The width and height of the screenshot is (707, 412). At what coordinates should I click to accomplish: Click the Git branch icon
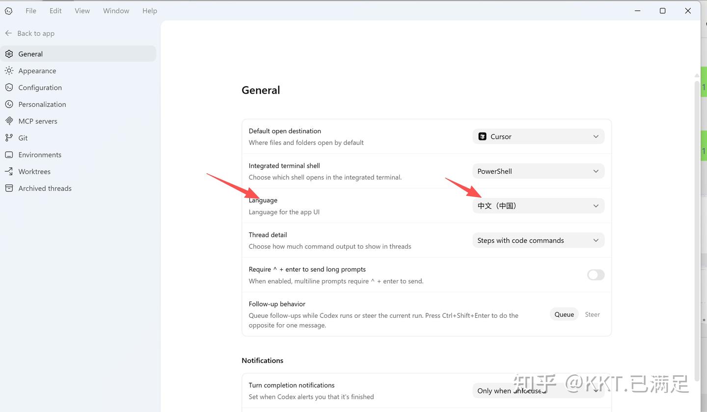click(x=9, y=138)
